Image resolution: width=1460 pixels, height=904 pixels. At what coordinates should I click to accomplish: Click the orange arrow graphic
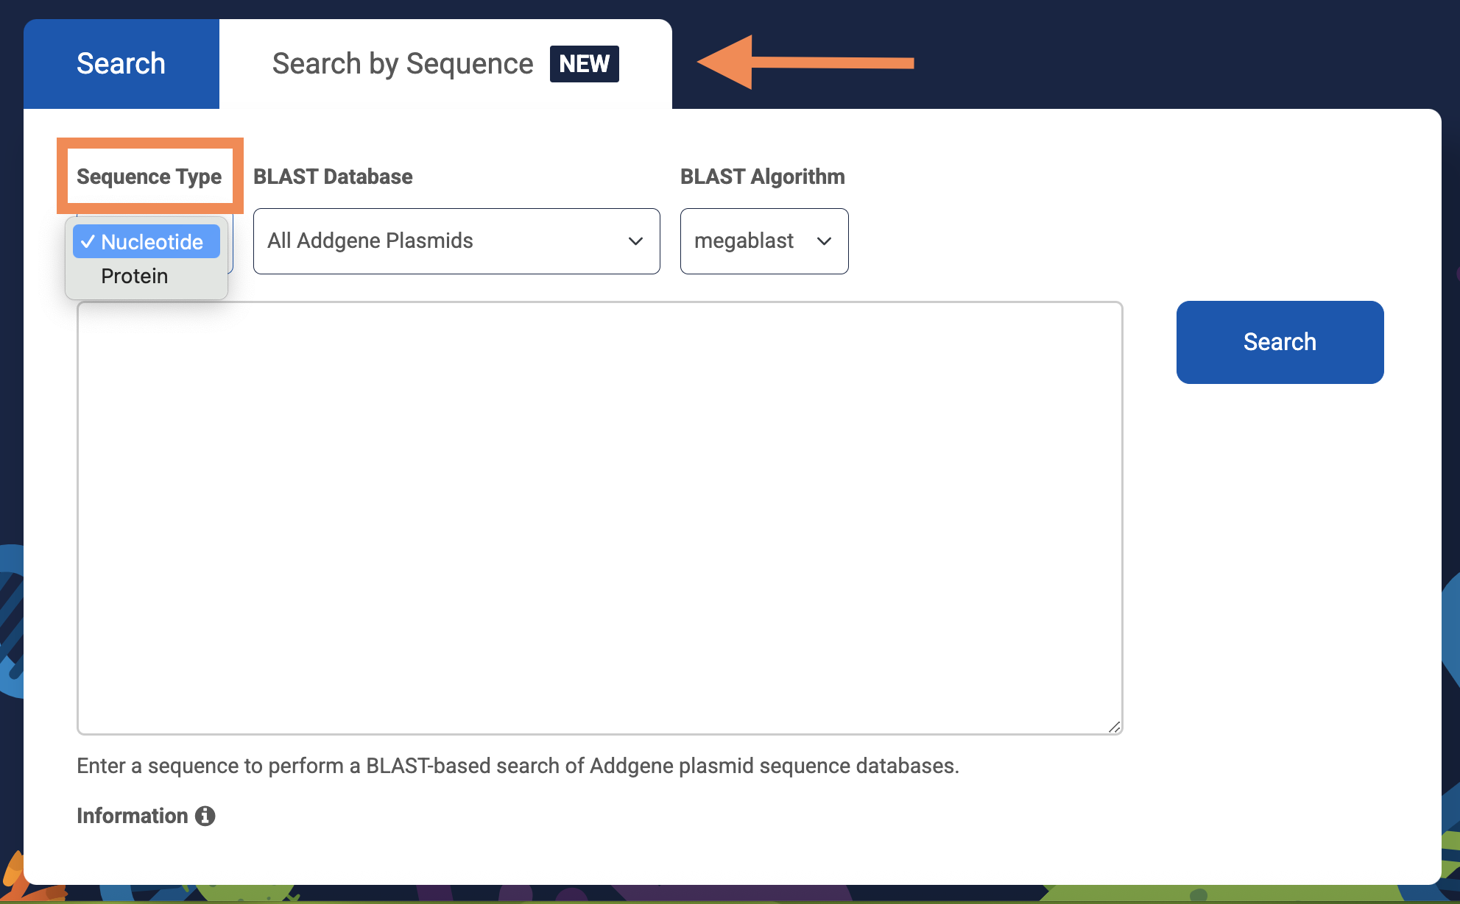pos(805,63)
